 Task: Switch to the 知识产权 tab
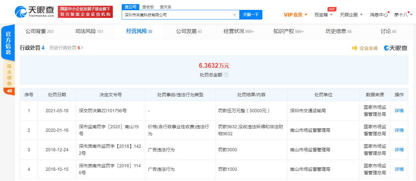(288, 31)
